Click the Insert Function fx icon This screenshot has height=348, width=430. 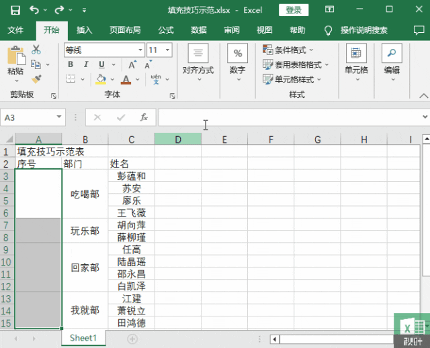click(x=144, y=117)
